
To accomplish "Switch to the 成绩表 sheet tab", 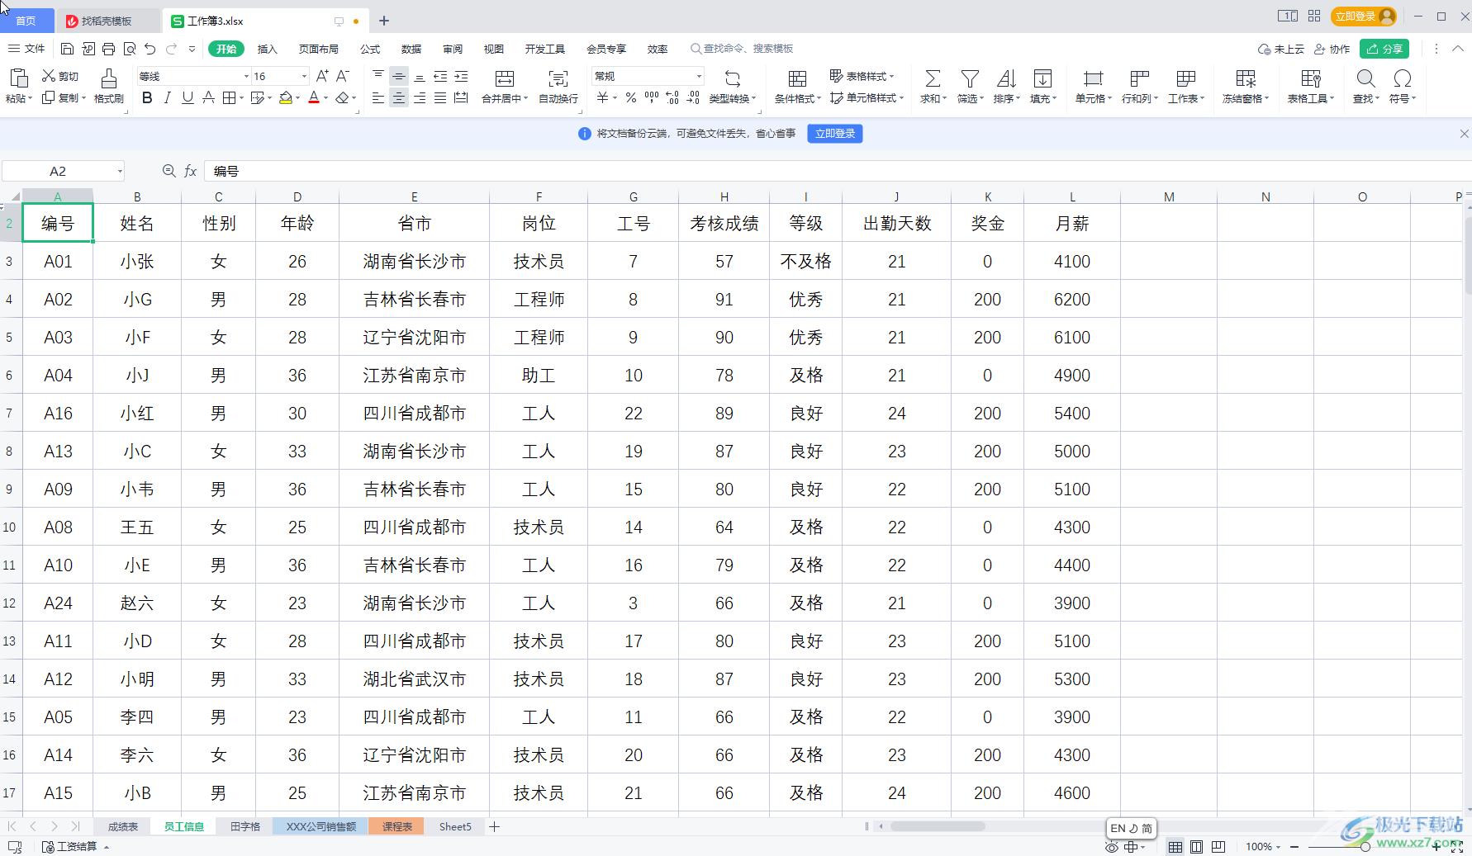I will (x=123, y=826).
